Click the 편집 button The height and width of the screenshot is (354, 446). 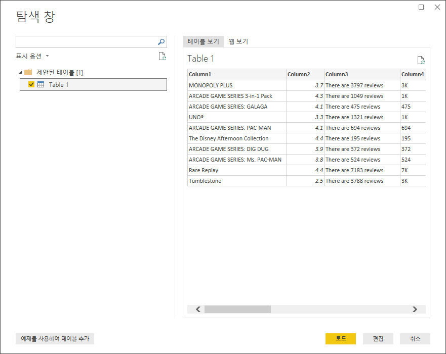pos(378,339)
